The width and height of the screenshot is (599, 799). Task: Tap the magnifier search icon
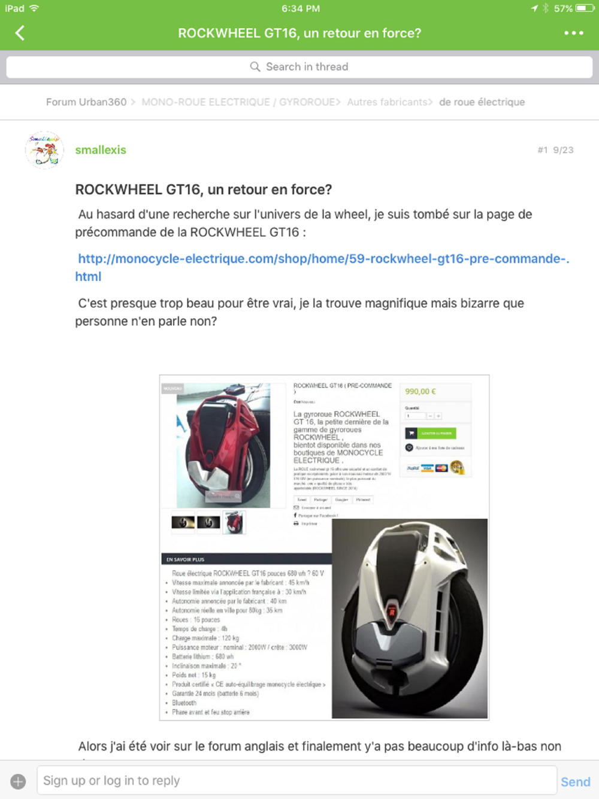pyautogui.click(x=255, y=66)
